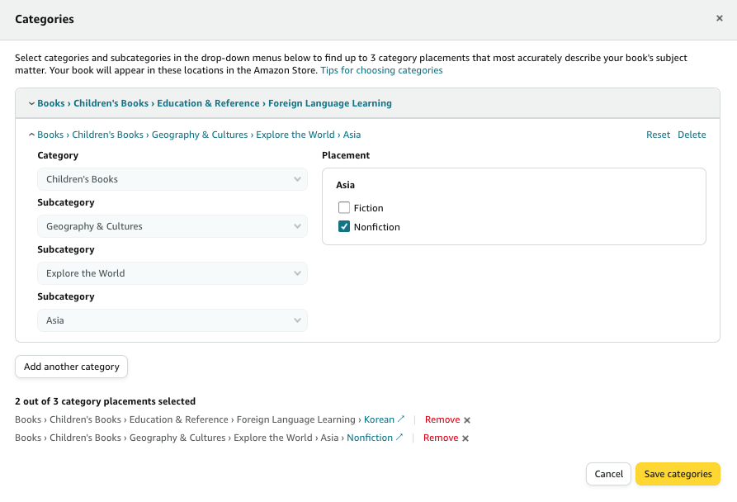Click the Save categories button
Image resolution: width=737 pixels, height=502 pixels.
click(678, 474)
